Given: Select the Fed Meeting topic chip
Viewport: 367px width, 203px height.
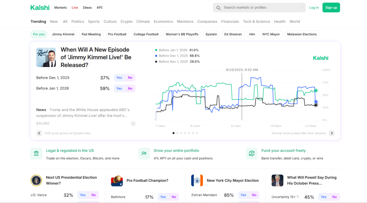Looking at the screenshot, I should point(91,34).
